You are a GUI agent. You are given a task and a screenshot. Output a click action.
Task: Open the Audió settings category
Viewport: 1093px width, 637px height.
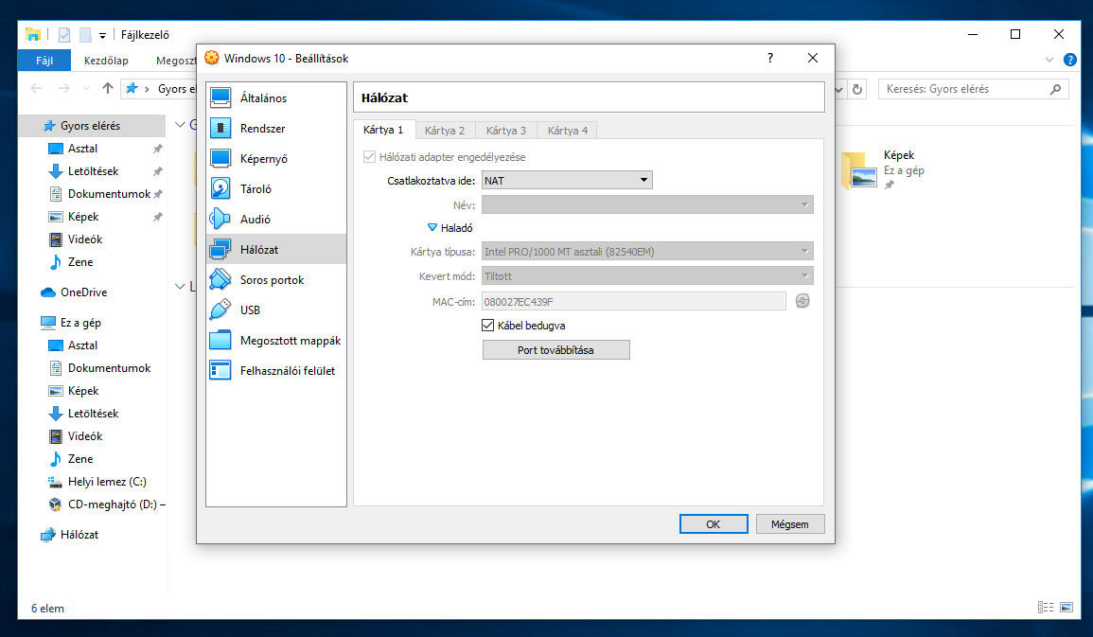point(276,220)
